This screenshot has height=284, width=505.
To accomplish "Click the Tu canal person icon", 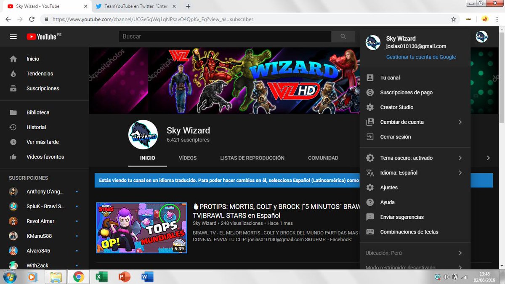I will 370,78.
